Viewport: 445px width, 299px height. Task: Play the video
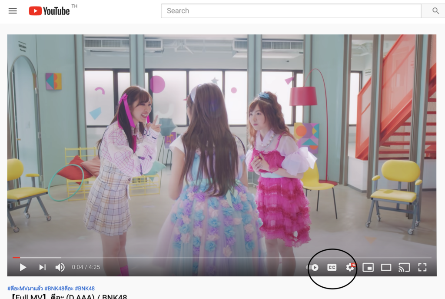coord(23,267)
